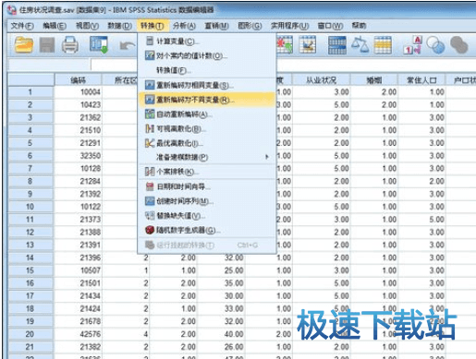Open the 分析(A) menu
This screenshot has height=359, width=476.
pyautogui.click(x=184, y=26)
